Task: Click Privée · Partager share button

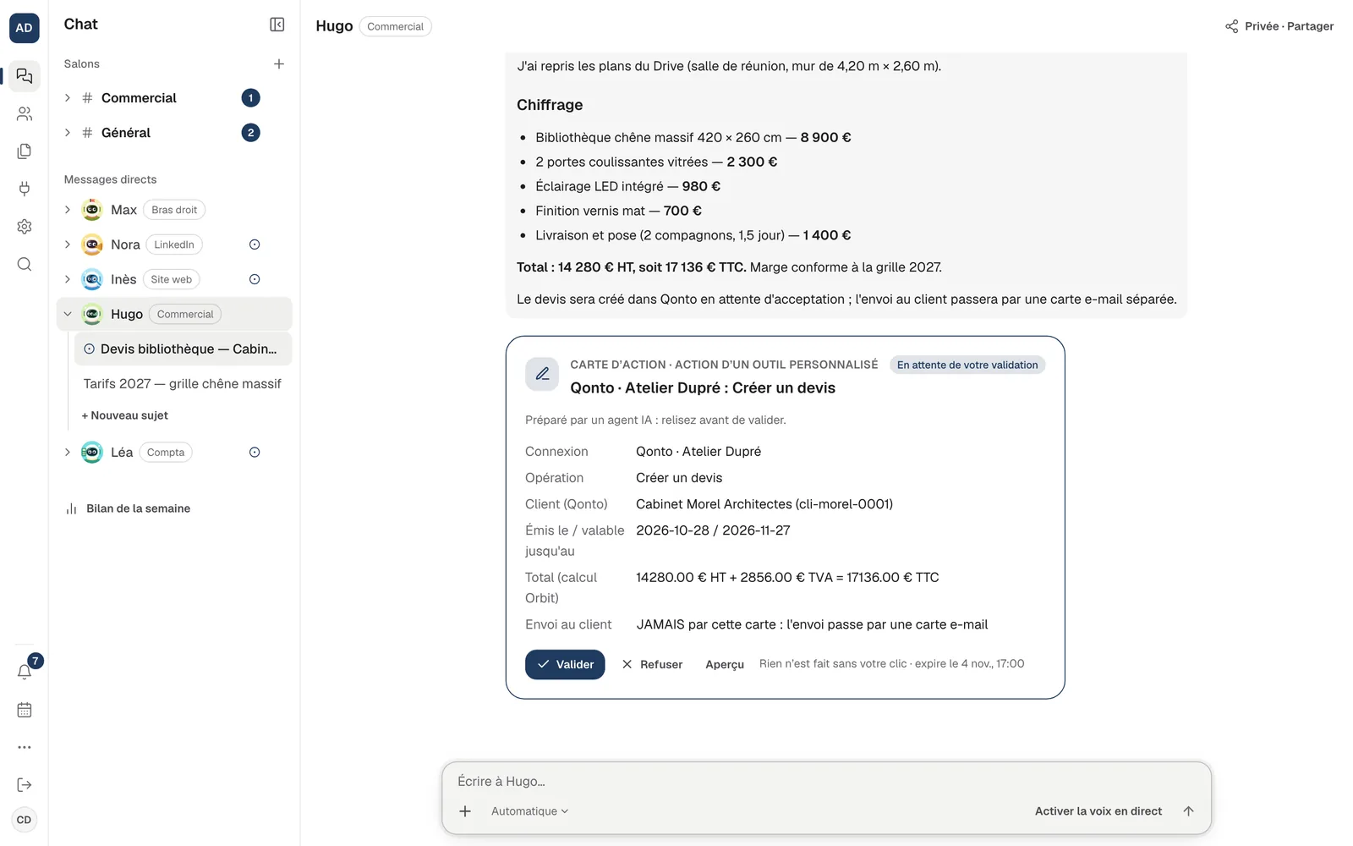Action: 1279,26
